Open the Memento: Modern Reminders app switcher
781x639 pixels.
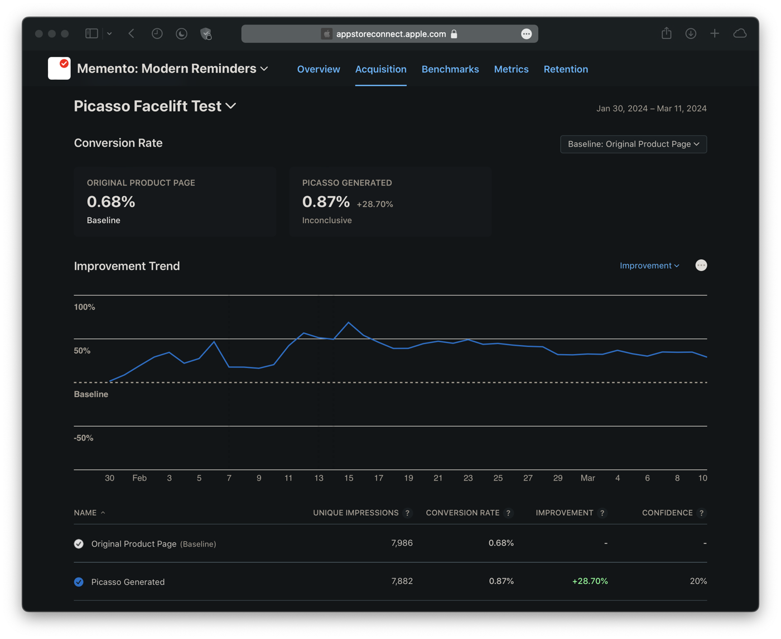(x=172, y=69)
